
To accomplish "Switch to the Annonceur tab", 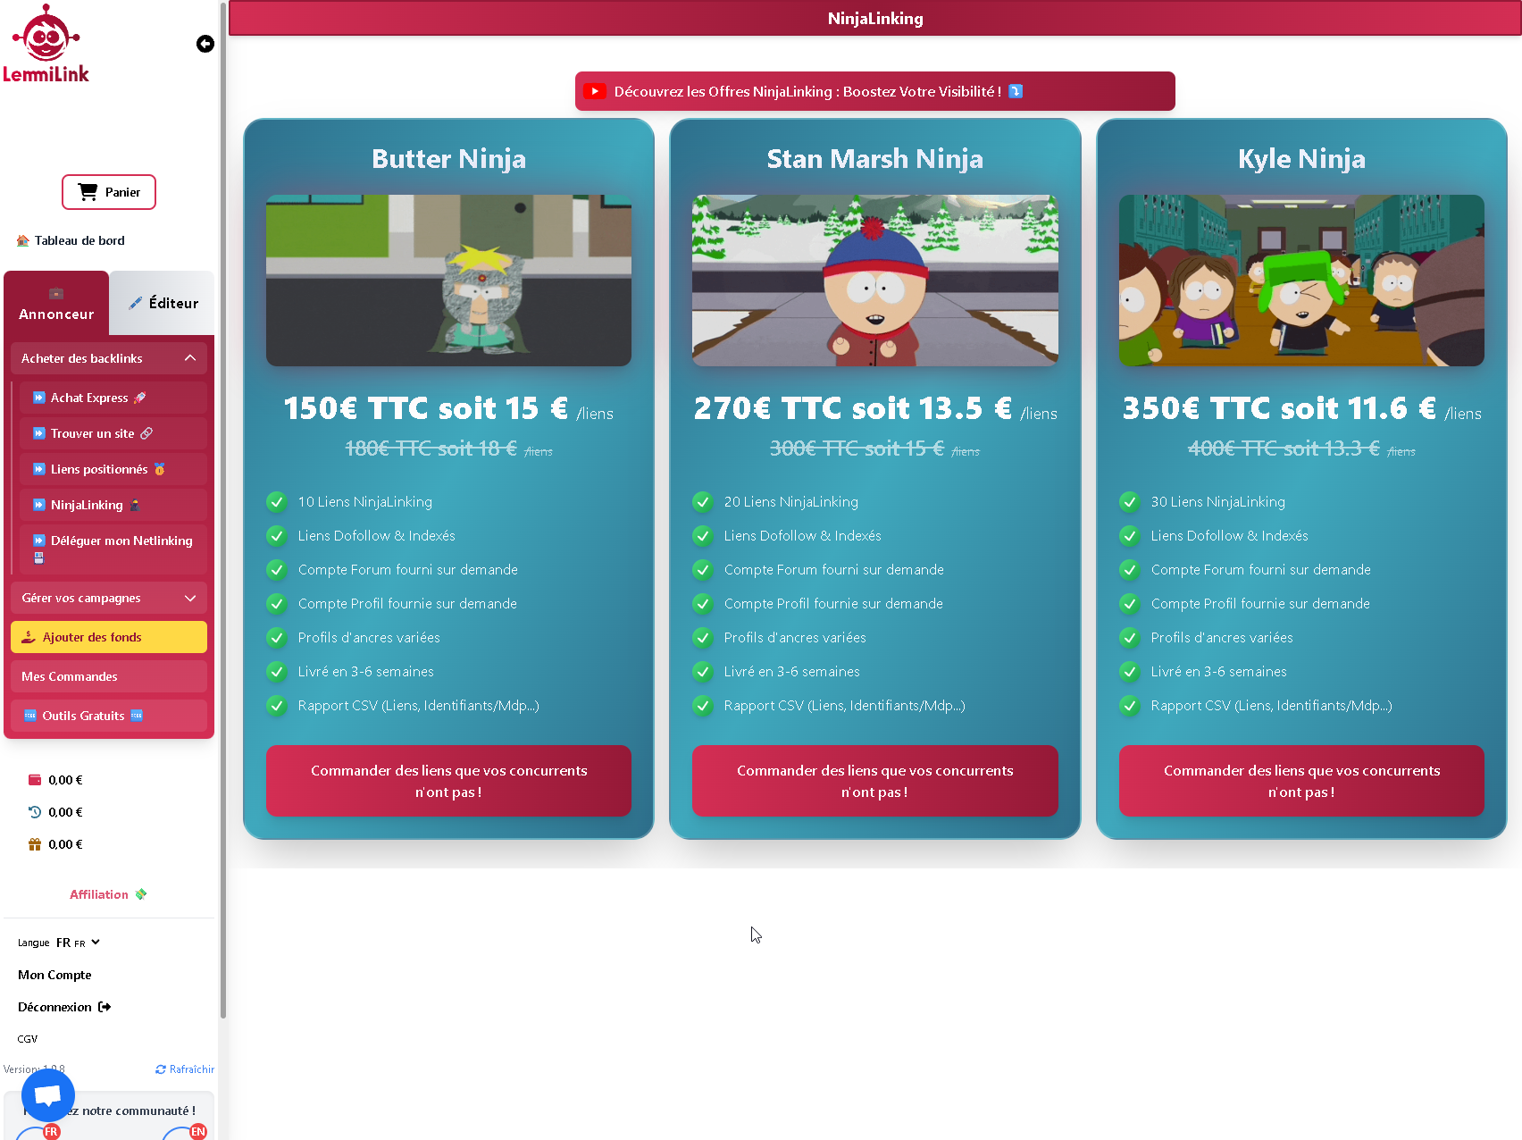I will [56, 303].
